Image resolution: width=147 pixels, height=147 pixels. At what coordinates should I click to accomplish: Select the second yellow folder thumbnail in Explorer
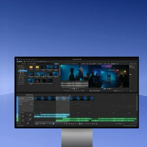[x=37, y=67]
